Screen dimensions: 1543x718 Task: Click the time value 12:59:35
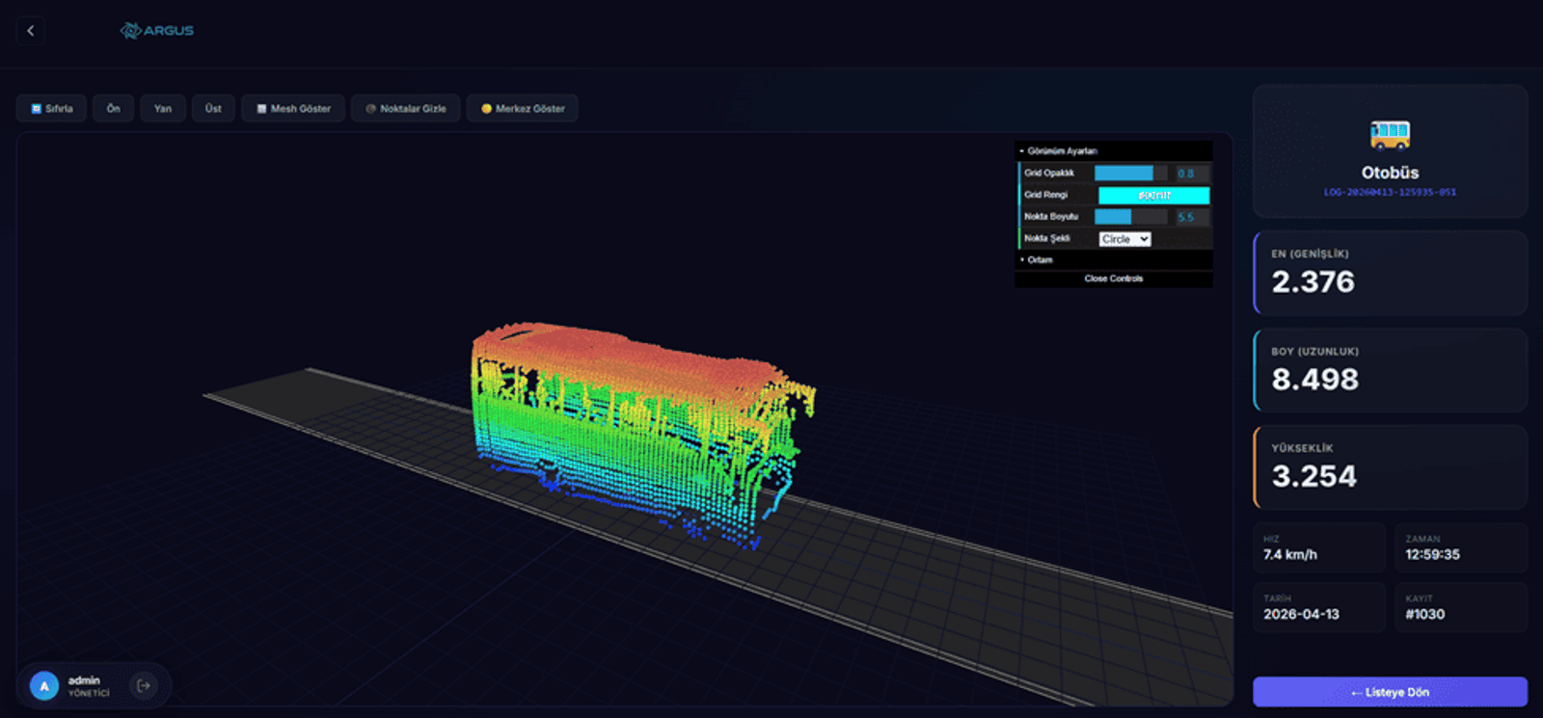1432,555
